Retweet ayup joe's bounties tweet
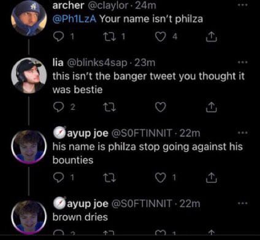This screenshot has width=260, height=240. coord(109,177)
